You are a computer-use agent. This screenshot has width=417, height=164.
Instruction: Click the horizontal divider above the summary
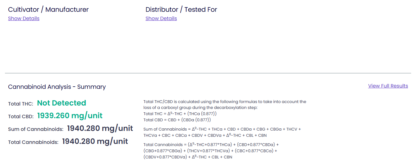[x=208, y=73]
